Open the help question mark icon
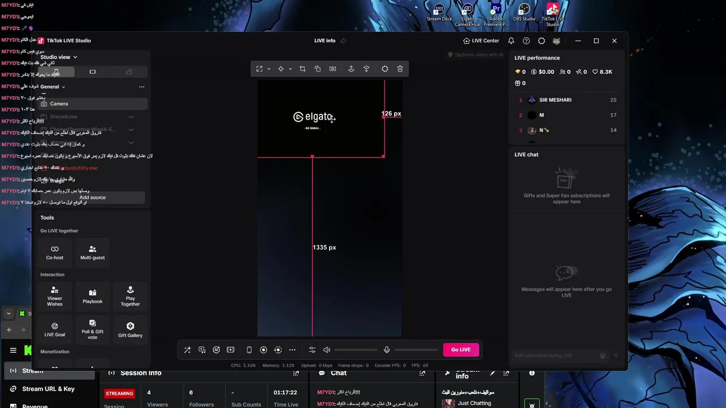Viewport: 726px width, 408px height. (x=526, y=41)
